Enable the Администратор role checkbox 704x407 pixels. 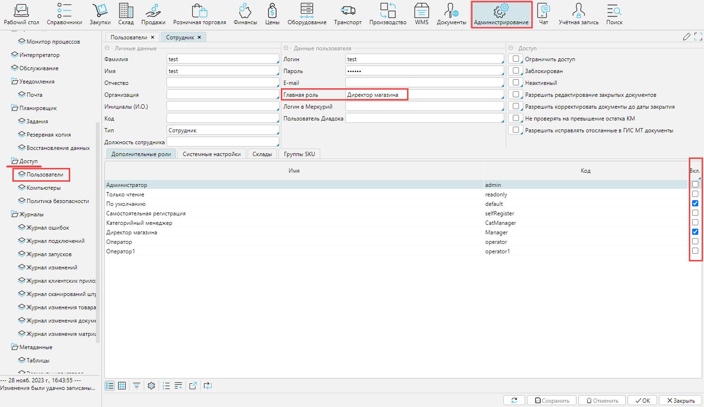pyautogui.click(x=695, y=185)
